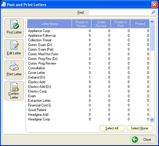Click the Printed column header
This screenshot has width=159, height=146.
click(x=140, y=24)
